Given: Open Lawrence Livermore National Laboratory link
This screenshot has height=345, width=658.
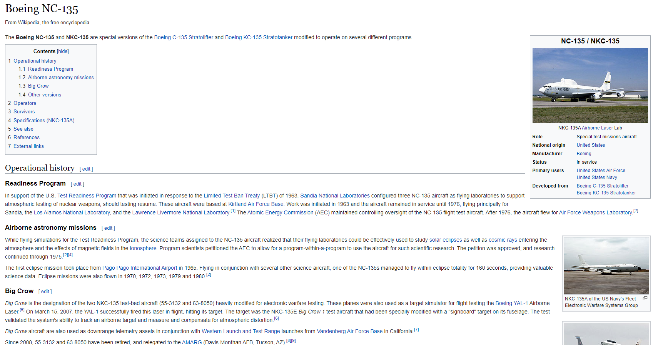Looking at the screenshot, I should tap(181, 212).
